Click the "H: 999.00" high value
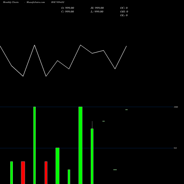184x184 pixels. [97, 8]
